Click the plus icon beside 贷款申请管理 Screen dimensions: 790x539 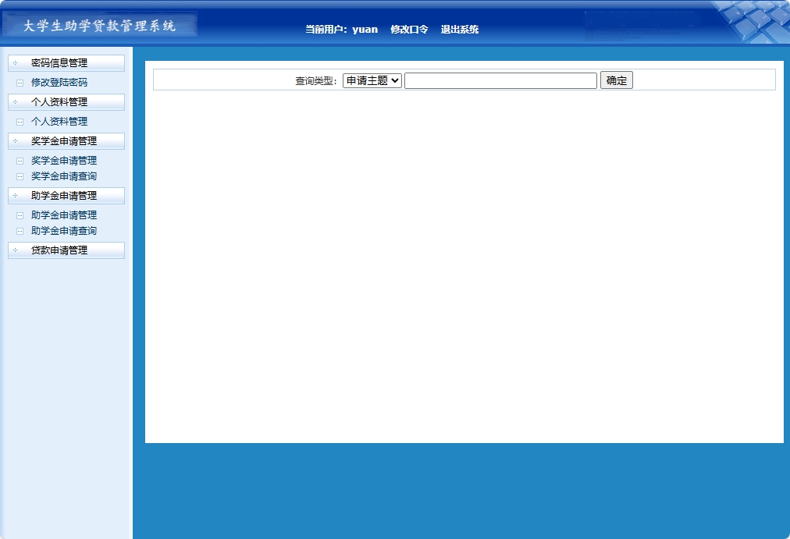15,250
